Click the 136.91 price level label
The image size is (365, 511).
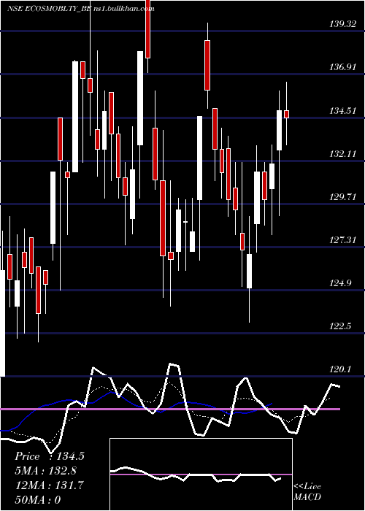pos(343,67)
